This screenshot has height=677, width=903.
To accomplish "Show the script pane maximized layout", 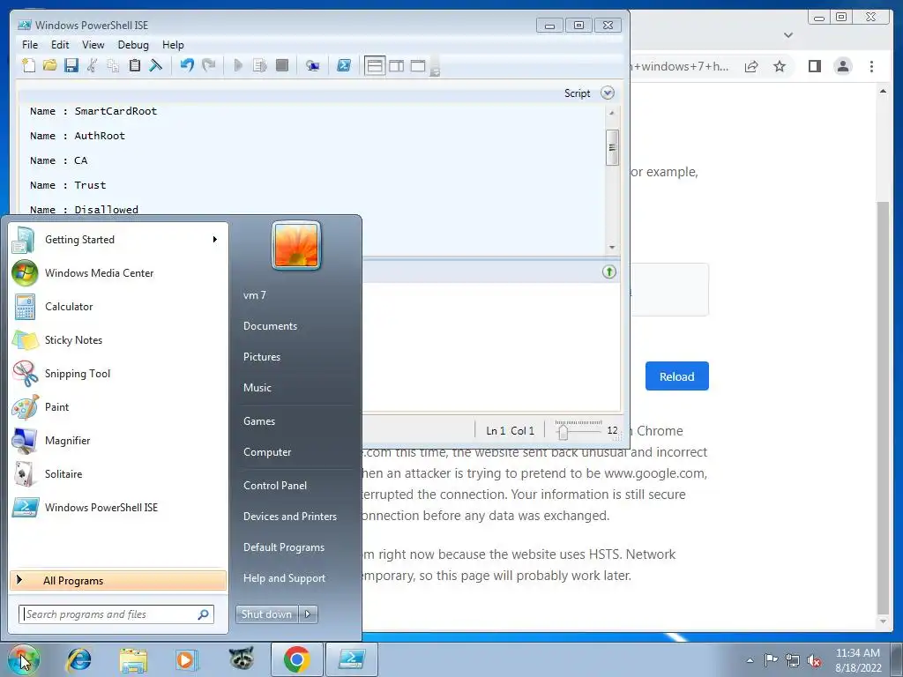I will point(418,65).
